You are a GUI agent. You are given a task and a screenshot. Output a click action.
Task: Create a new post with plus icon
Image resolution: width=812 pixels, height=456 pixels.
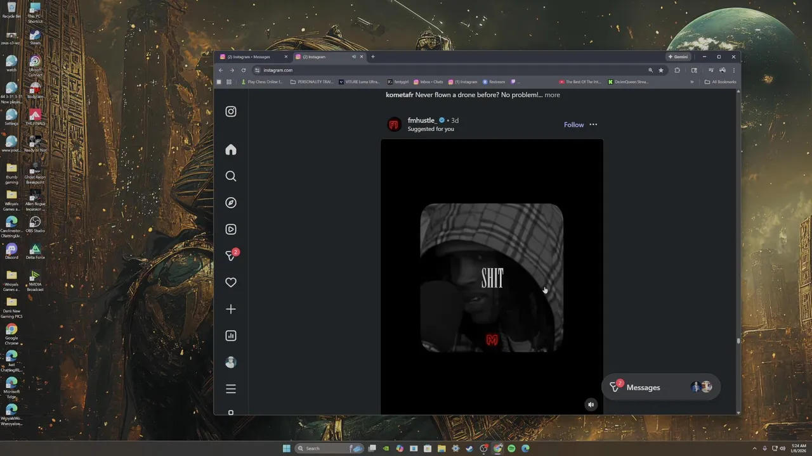click(x=231, y=309)
